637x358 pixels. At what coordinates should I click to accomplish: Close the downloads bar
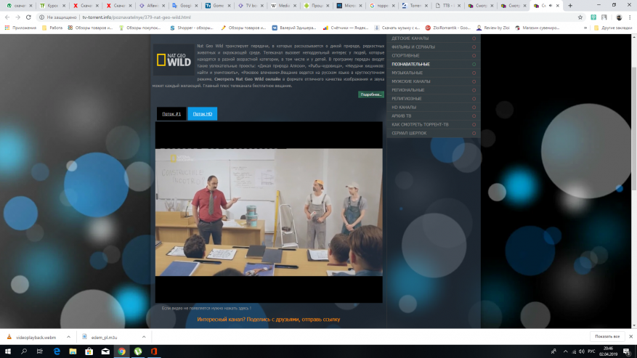[631, 336]
